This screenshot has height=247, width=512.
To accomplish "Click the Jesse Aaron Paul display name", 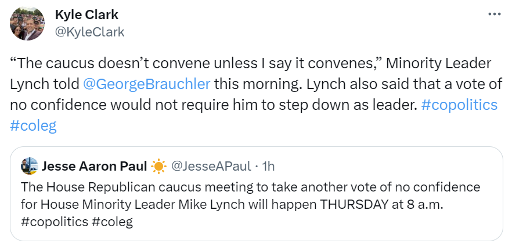I will click(93, 167).
